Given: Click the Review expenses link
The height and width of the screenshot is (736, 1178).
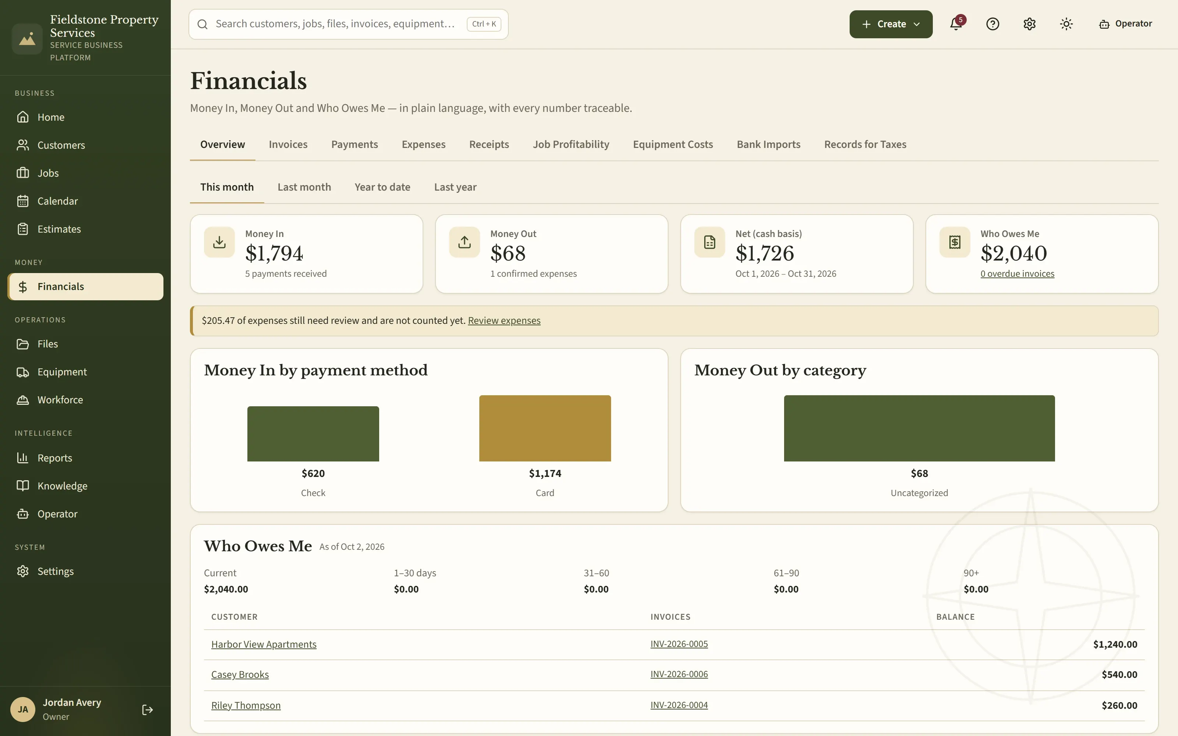Looking at the screenshot, I should tap(504, 321).
